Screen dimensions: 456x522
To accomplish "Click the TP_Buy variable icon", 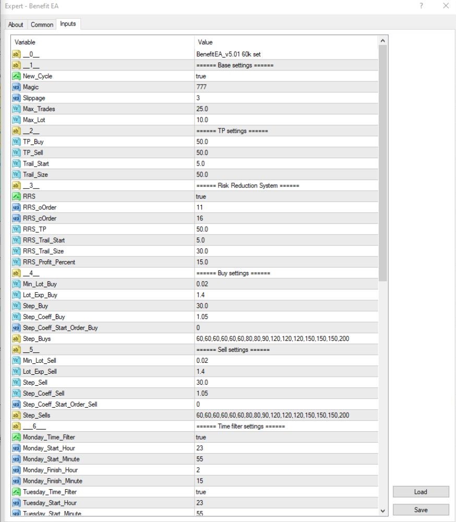I will click(x=16, y=141).
